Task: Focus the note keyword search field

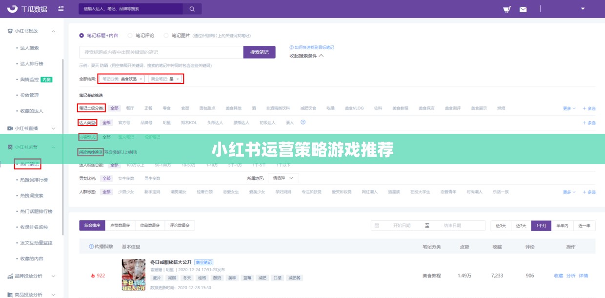Action: pos(161,52)
